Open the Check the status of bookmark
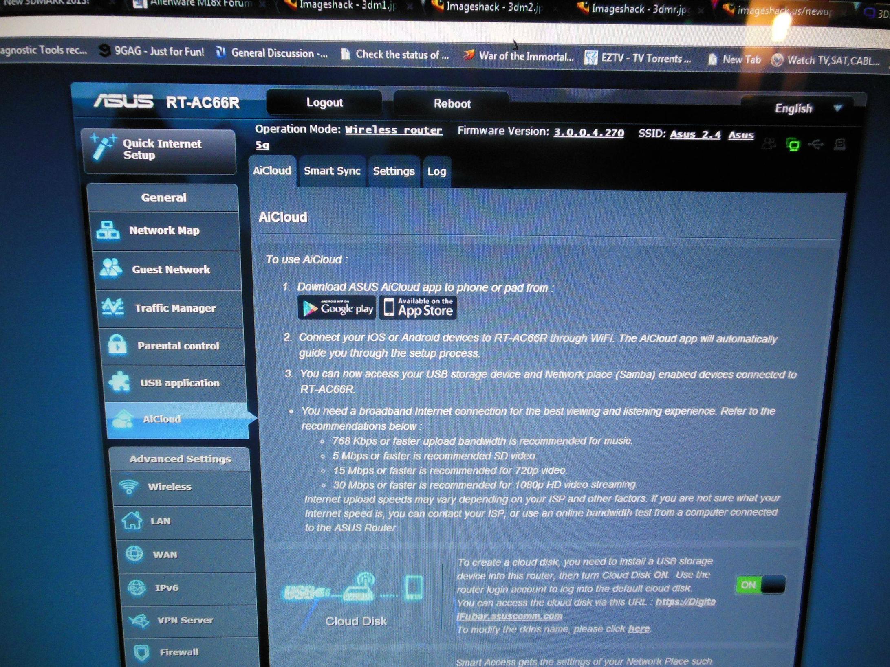The image size is (890, 667). 395,55
